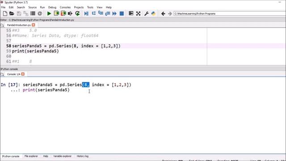This screenshot has height=161, width=286.
Task: Open the Debug menu
Action: [52, 7]
